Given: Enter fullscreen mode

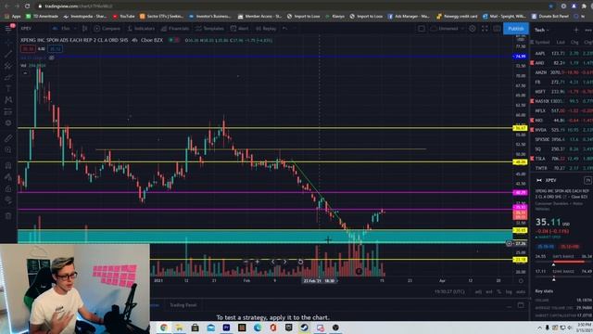Looking at the screenshot, I should [485, 29].
